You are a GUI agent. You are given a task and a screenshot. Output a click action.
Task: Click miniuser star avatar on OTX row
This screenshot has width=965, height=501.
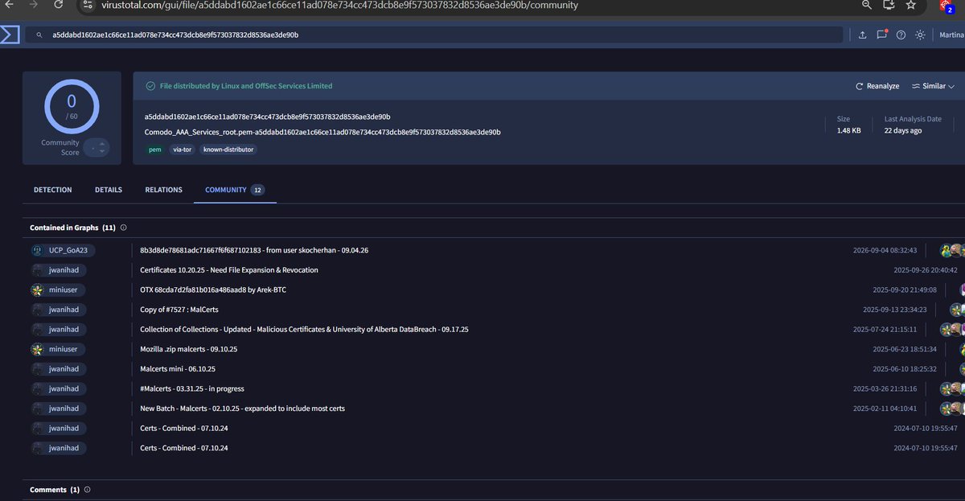[x=38, y=290]
